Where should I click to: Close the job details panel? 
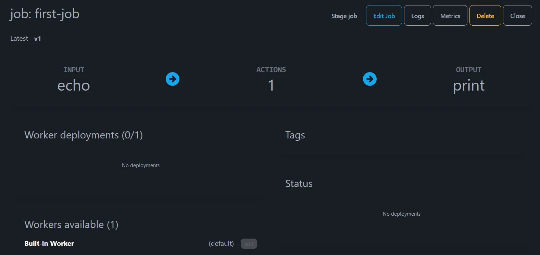(x=517, y=15)
